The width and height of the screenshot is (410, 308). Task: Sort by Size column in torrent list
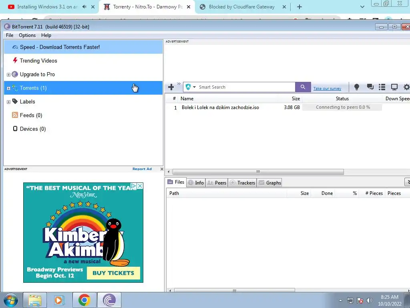[x=290, y=99]
